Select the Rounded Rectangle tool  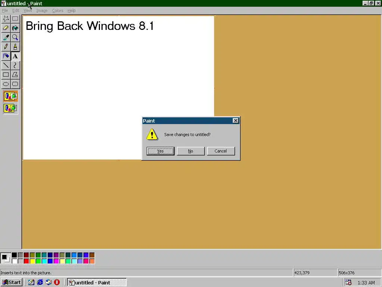coord(15,84)
